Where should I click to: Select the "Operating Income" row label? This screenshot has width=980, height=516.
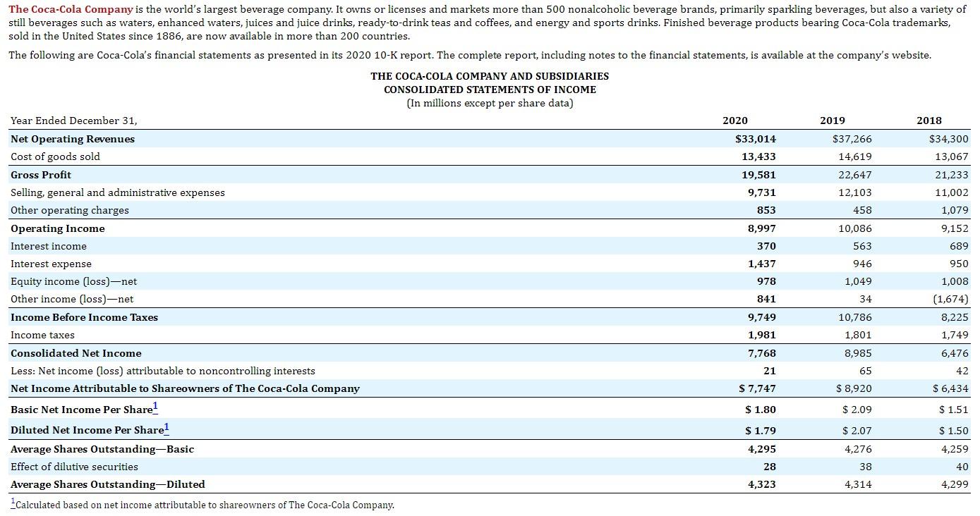(58, 228)
